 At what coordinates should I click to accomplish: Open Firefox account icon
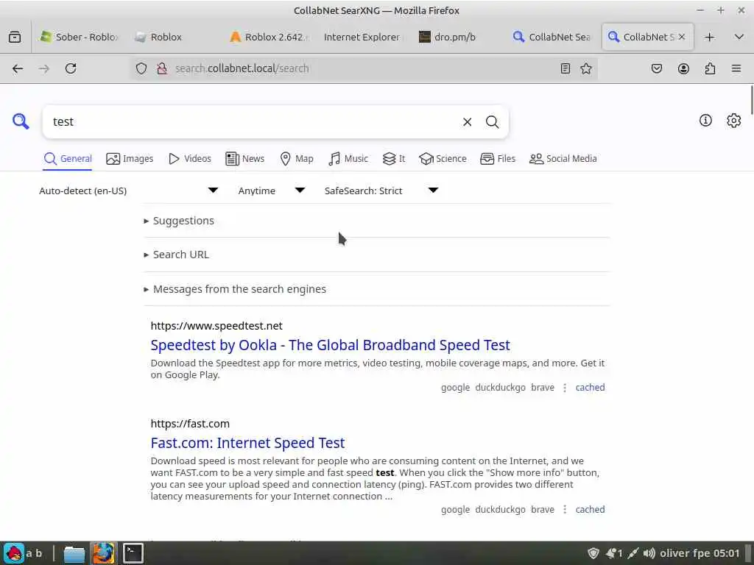pos(683,68)
